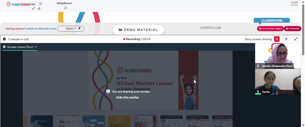Viewport: 305px width, 127px height.
Task: Select the eraser tool
Action: coord(39,9)
